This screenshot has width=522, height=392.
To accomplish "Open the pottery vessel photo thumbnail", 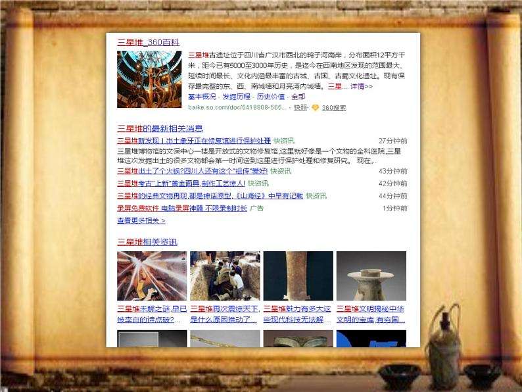I will [x=371, y=276].
